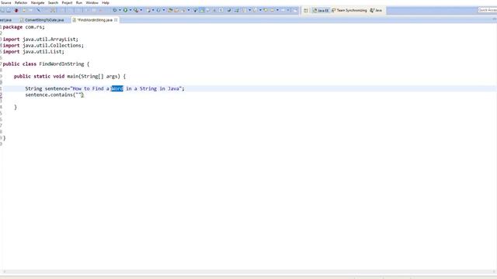The width and height of the screenshot is (497, 279).
Task: Select the FindWordInString.java editor tab
Action: click(x=95, y=20)
